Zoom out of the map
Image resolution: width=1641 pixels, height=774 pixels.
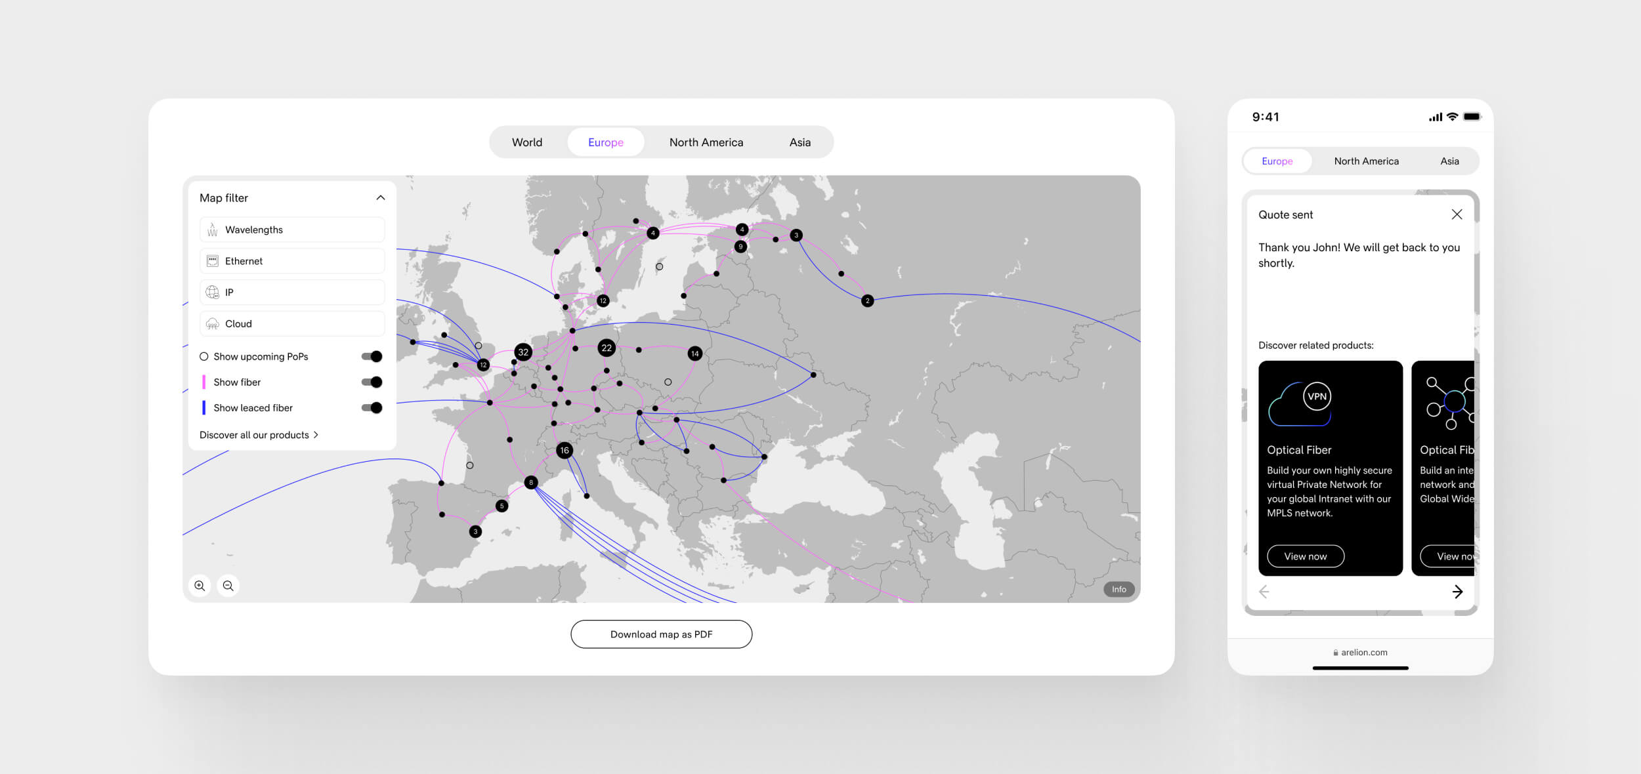[x=228, y=586]
